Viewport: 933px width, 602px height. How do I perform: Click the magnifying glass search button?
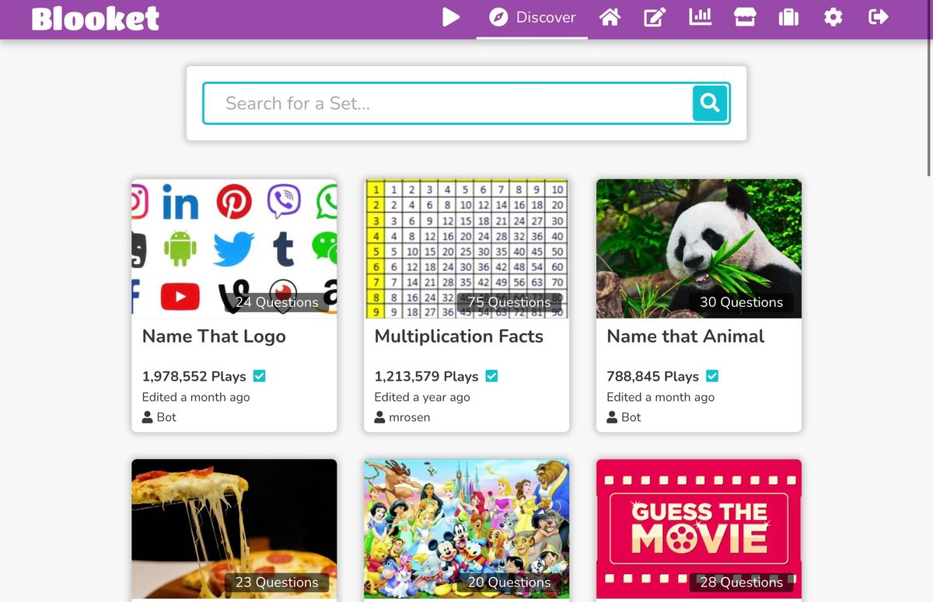[x=710, y=103]
